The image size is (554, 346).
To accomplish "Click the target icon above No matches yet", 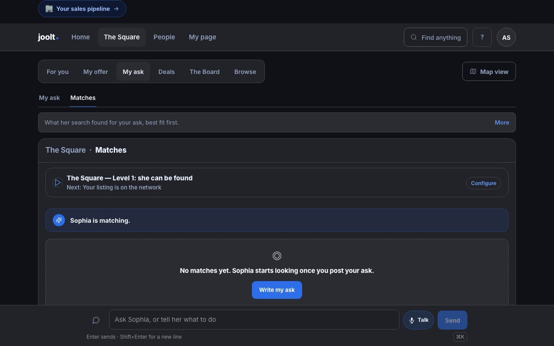I will [277, 256].
